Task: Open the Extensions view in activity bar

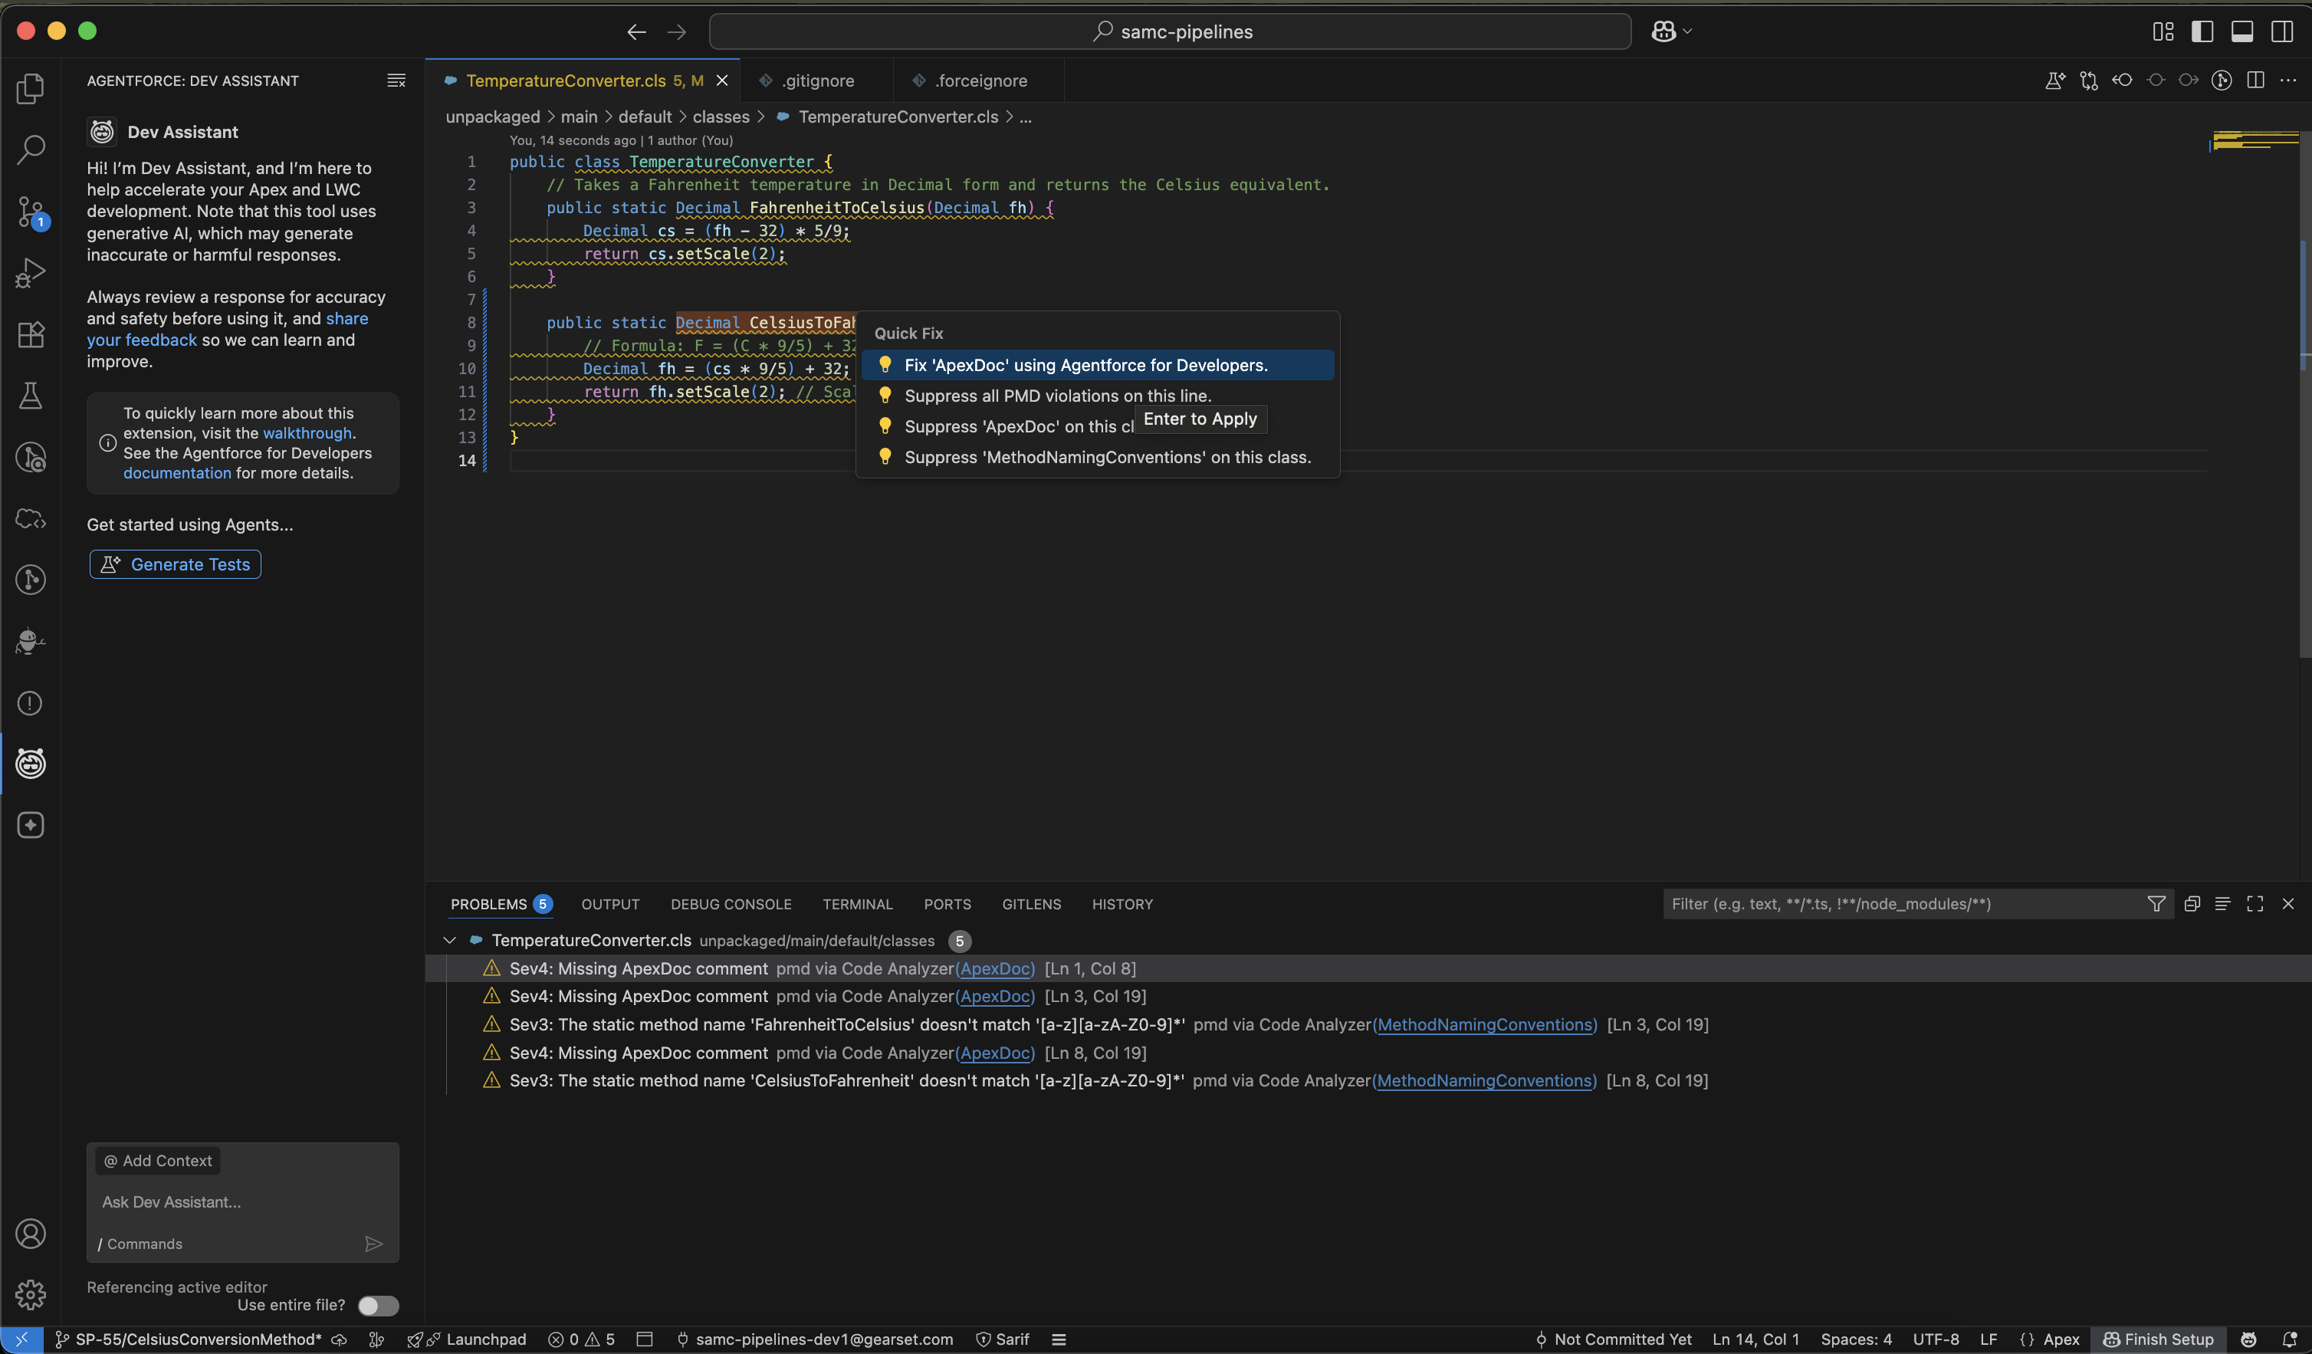Action: (30, 335)
